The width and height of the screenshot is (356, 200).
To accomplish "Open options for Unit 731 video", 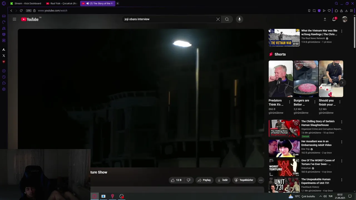I will [x=342, y=180].
